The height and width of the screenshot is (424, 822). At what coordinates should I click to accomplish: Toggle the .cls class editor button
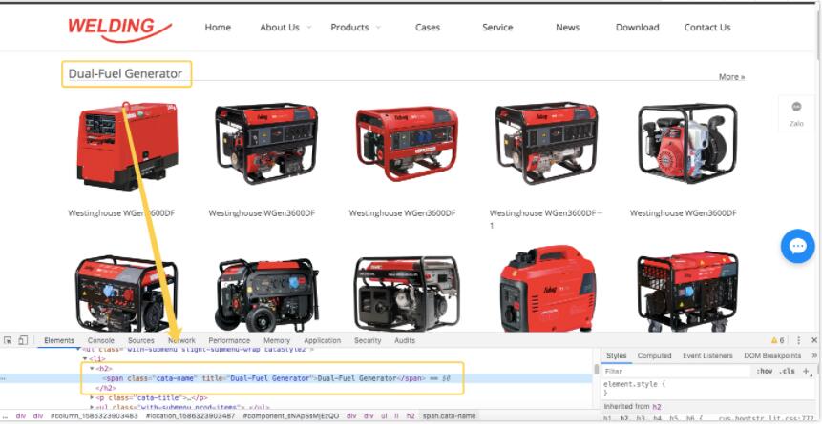point(788,371)
